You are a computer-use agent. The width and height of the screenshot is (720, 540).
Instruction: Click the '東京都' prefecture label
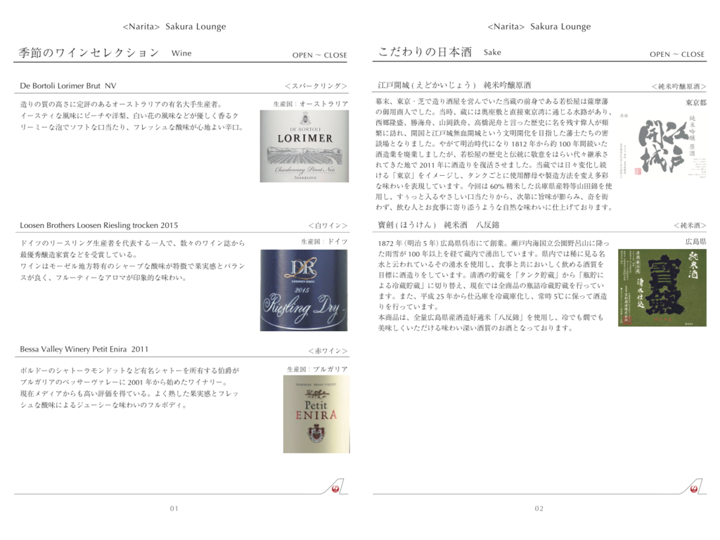point(696,103)
